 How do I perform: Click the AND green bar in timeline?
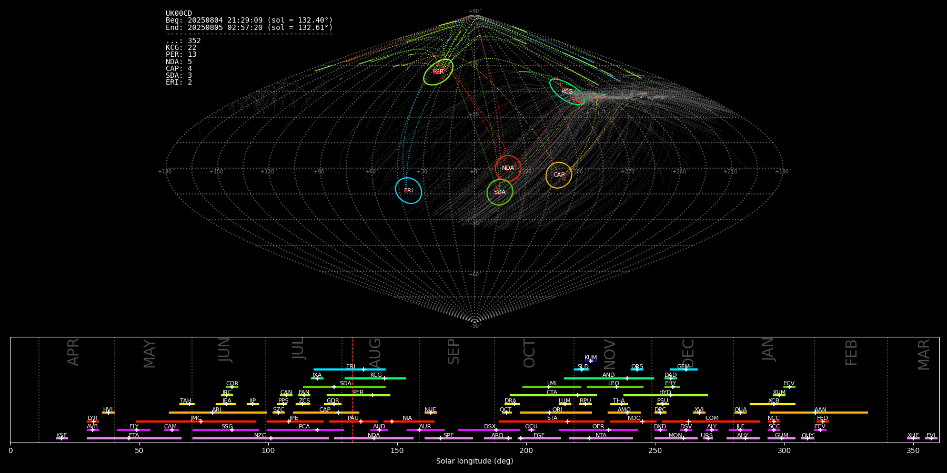609,378
